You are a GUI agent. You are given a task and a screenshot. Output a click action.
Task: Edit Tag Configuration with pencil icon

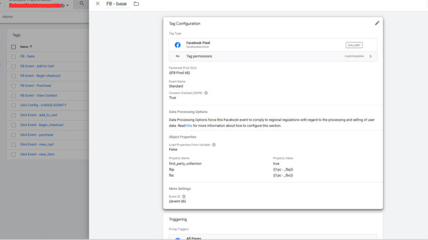(x=377, y=23)
